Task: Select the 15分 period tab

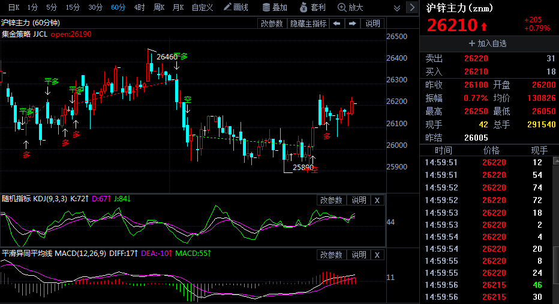Action: (73, 8)
